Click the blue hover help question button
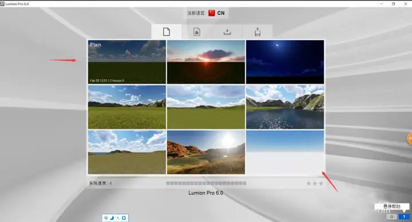412x222 pixels. click(x=404, y=217)
